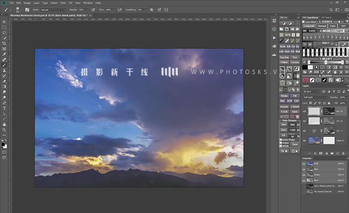This screenshot has height=213, width=349.
Task: Click middle handle of RapidMask modify slider
Action: click(326, 63)
